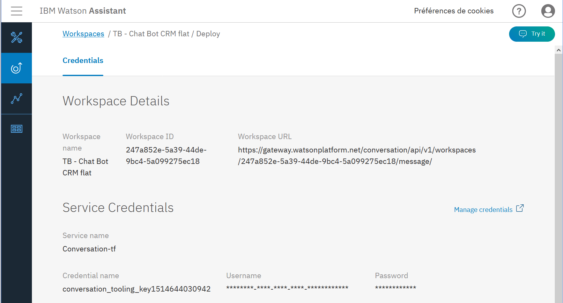Go to Workspaces breadcrumb link
563x303 pixels.
(83, 34)
